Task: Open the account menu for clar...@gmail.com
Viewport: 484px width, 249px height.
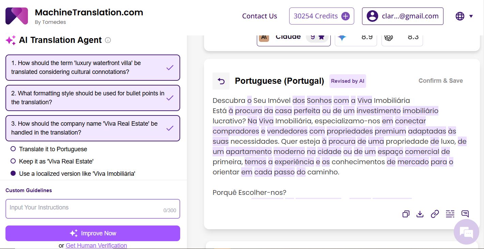Action: 402,16
